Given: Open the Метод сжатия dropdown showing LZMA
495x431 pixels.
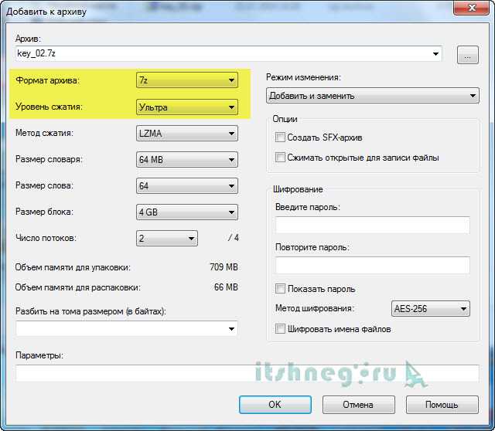Looking at the screenshot, I should (x=187, y=134).
